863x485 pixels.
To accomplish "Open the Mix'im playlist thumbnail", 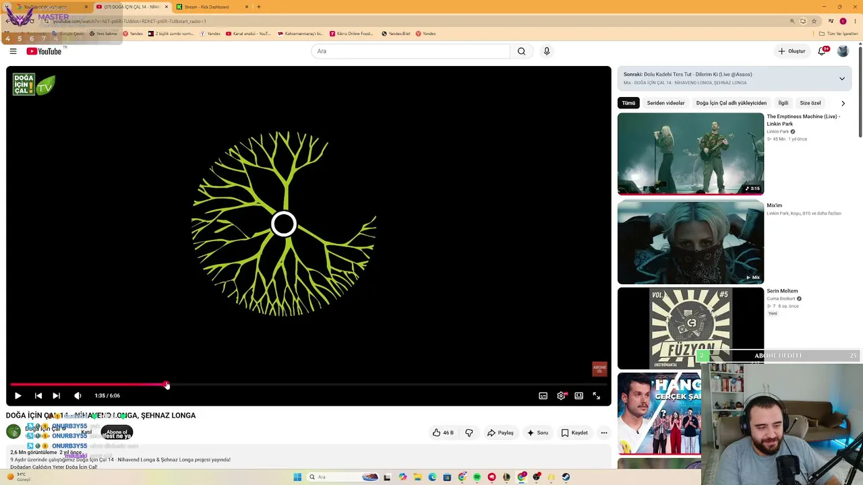I will tap(690, 243).
